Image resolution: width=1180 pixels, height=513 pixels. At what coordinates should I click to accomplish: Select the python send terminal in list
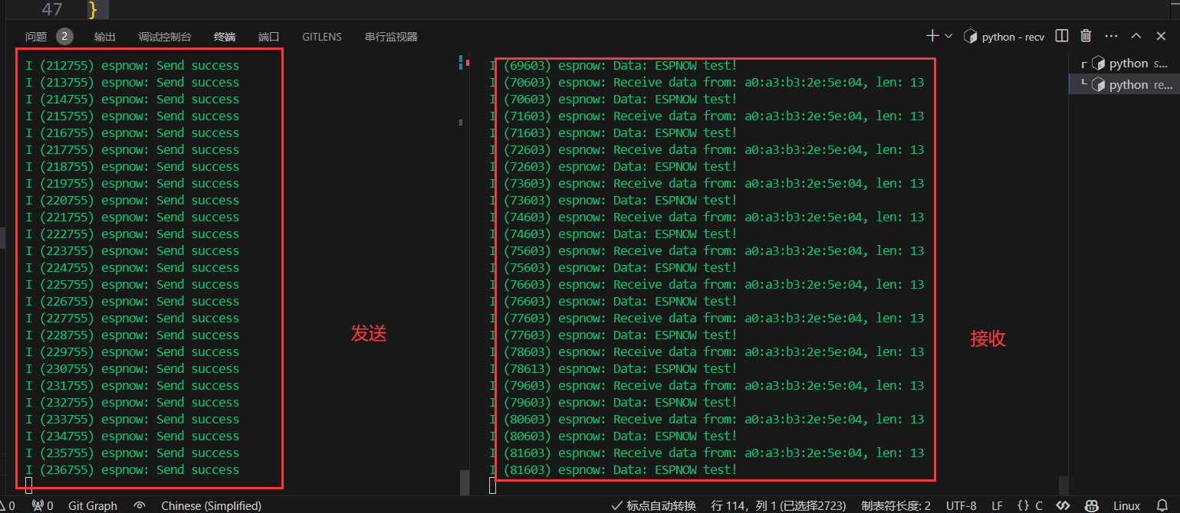coord(1128,64)
